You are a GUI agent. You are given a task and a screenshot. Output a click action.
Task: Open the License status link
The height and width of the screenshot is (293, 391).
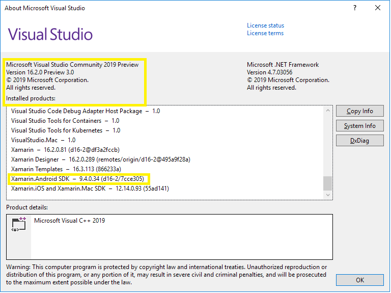point(265,25)
